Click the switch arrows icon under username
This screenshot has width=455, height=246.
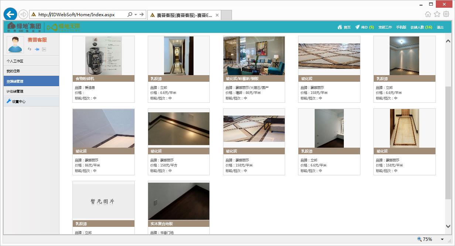[30, 49]
